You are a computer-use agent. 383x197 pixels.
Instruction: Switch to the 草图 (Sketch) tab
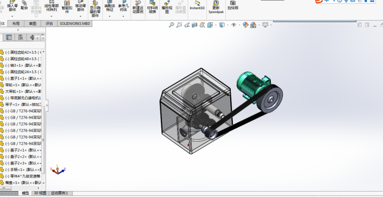click(33, 23)
